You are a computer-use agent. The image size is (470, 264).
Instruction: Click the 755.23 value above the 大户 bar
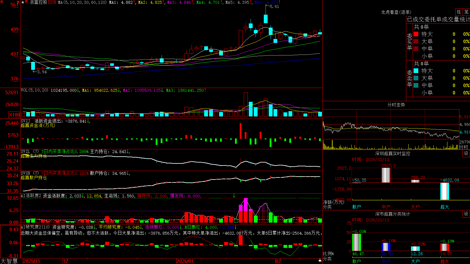pyautogui.click(x=418, y=177)
